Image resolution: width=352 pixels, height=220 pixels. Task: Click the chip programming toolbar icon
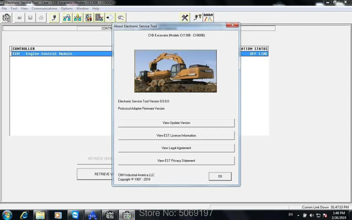[88, 18]
